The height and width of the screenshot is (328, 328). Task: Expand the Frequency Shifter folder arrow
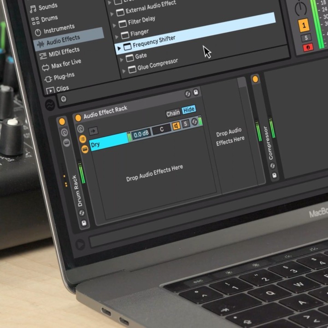coord(119,48)
